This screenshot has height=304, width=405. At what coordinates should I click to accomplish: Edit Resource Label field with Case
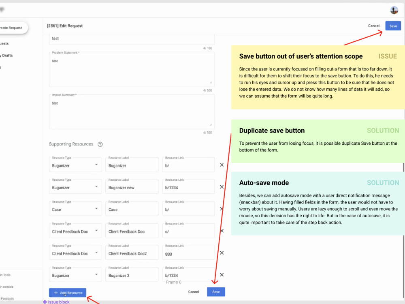pos(132,209)
